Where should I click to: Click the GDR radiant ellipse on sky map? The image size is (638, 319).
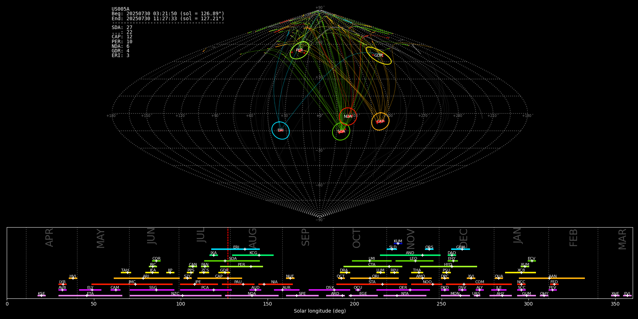[x=379, y=55]
